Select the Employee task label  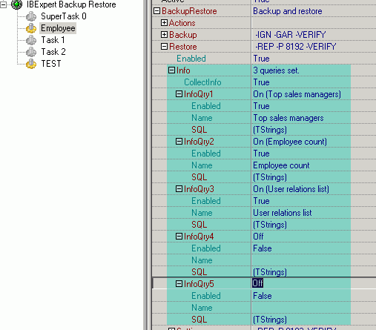coord(58,28)
